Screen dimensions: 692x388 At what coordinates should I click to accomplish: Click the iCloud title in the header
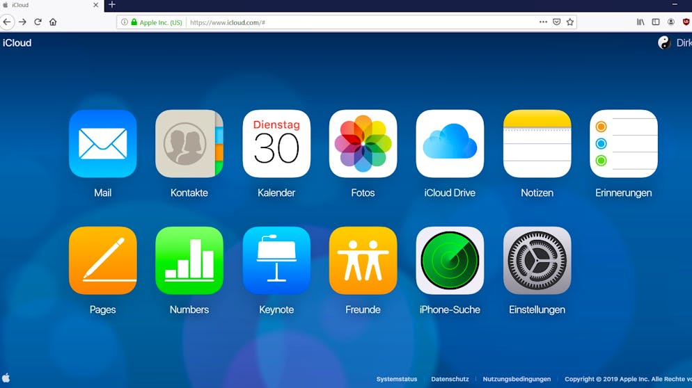[17, 43]
